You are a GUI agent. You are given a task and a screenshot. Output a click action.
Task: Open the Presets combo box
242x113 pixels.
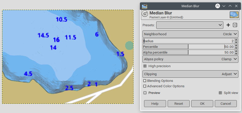tap(190, 25)
